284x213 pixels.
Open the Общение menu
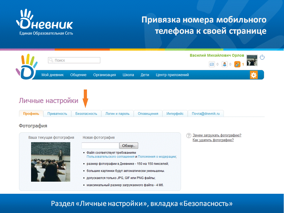78,75
